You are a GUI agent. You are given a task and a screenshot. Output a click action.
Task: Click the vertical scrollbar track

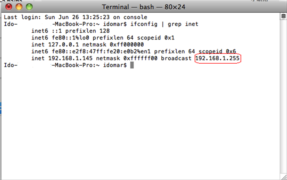(x=283, y=96)
